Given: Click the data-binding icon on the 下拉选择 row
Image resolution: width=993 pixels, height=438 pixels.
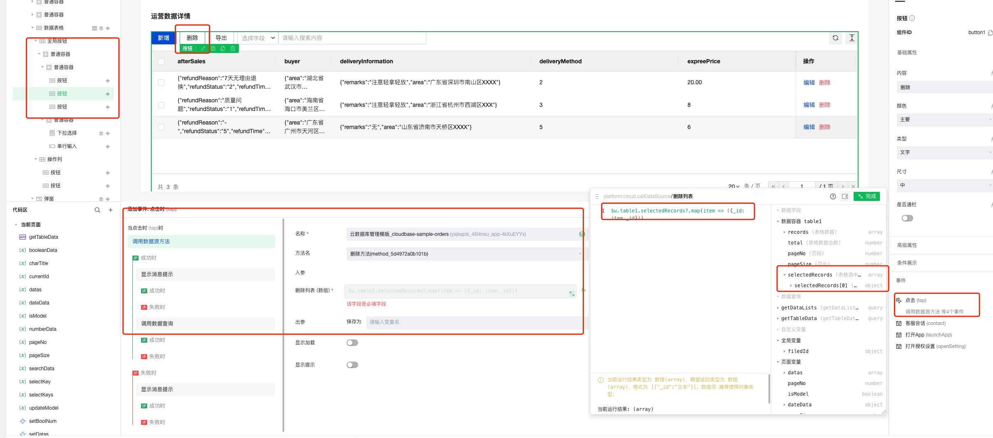Looking at the screenshot, I should [101, 134].
